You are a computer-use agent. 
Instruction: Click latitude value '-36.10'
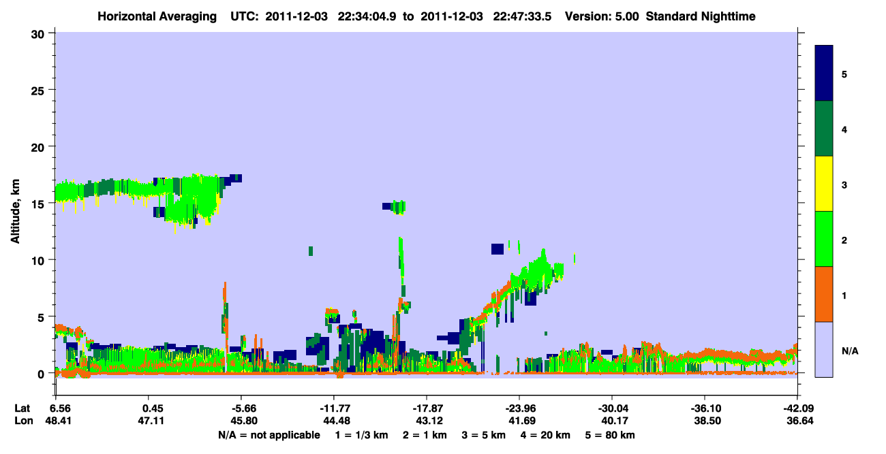pyautogui.click(x=705, y=408)
